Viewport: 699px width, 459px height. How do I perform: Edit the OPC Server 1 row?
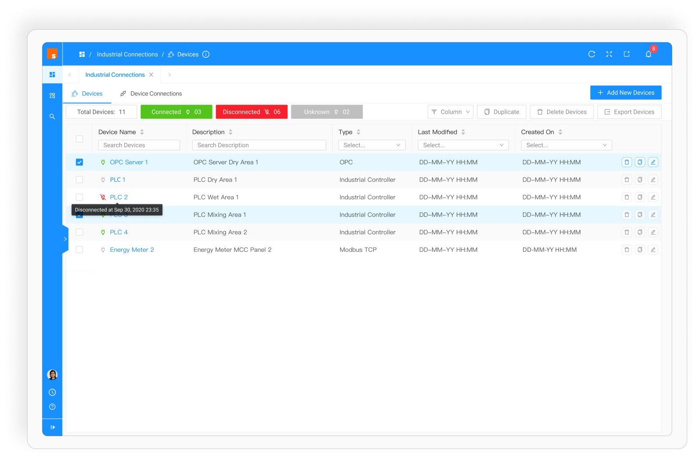(653, 162)
